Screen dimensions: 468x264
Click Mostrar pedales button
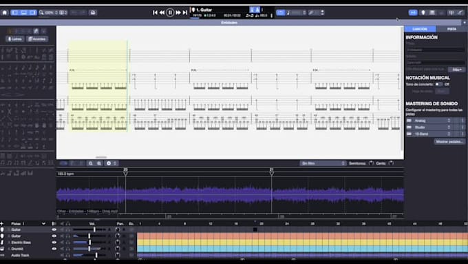(x=449, y=142)
